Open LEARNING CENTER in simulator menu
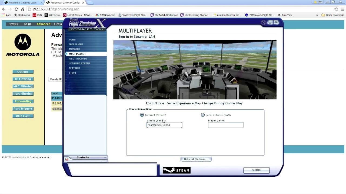The width and height of the screenshot is (346, 194). pos(79,63)
